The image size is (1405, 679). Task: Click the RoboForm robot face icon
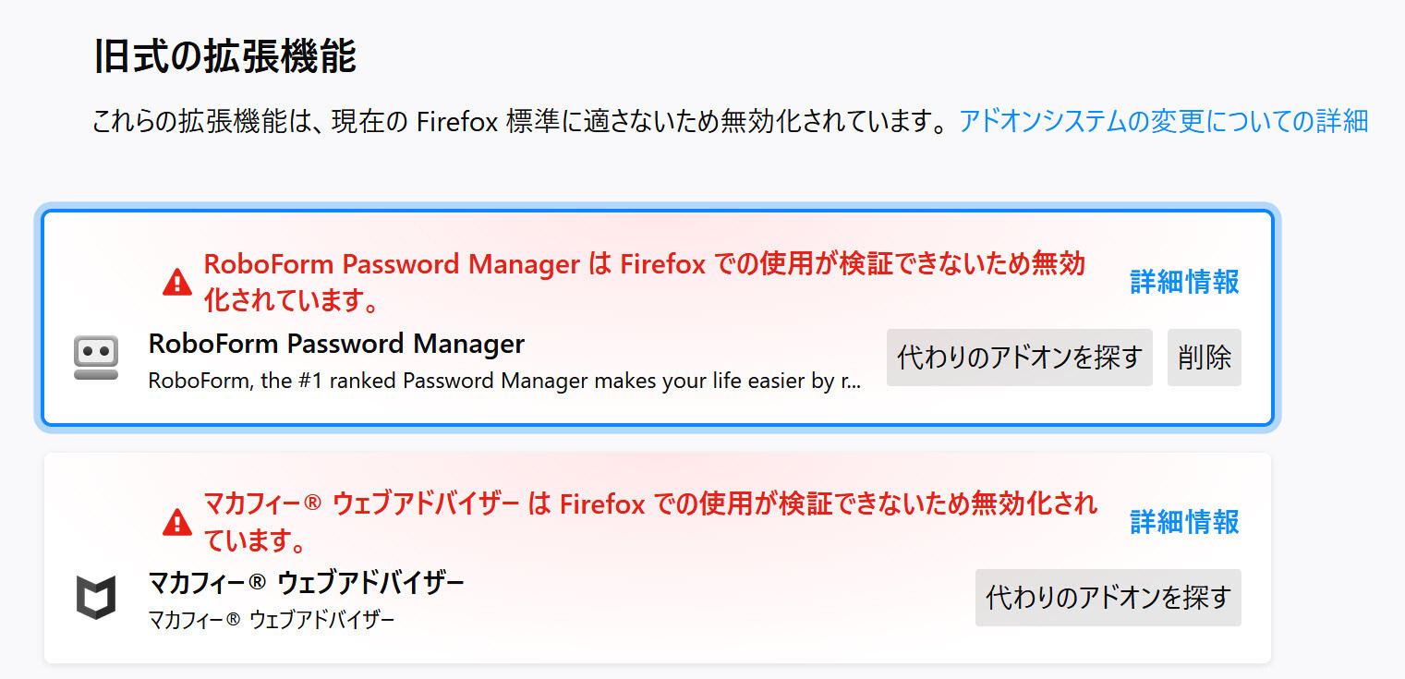(x=96, y=358)
